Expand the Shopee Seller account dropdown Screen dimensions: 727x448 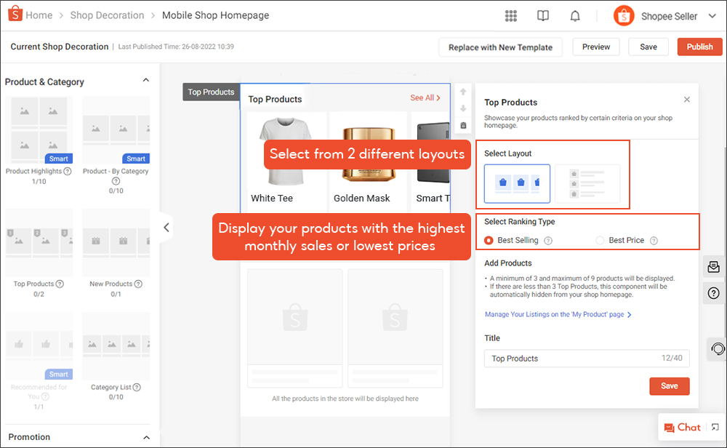tap(712, 16)
